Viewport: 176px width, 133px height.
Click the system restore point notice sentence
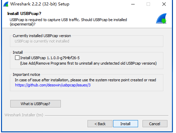85,80
